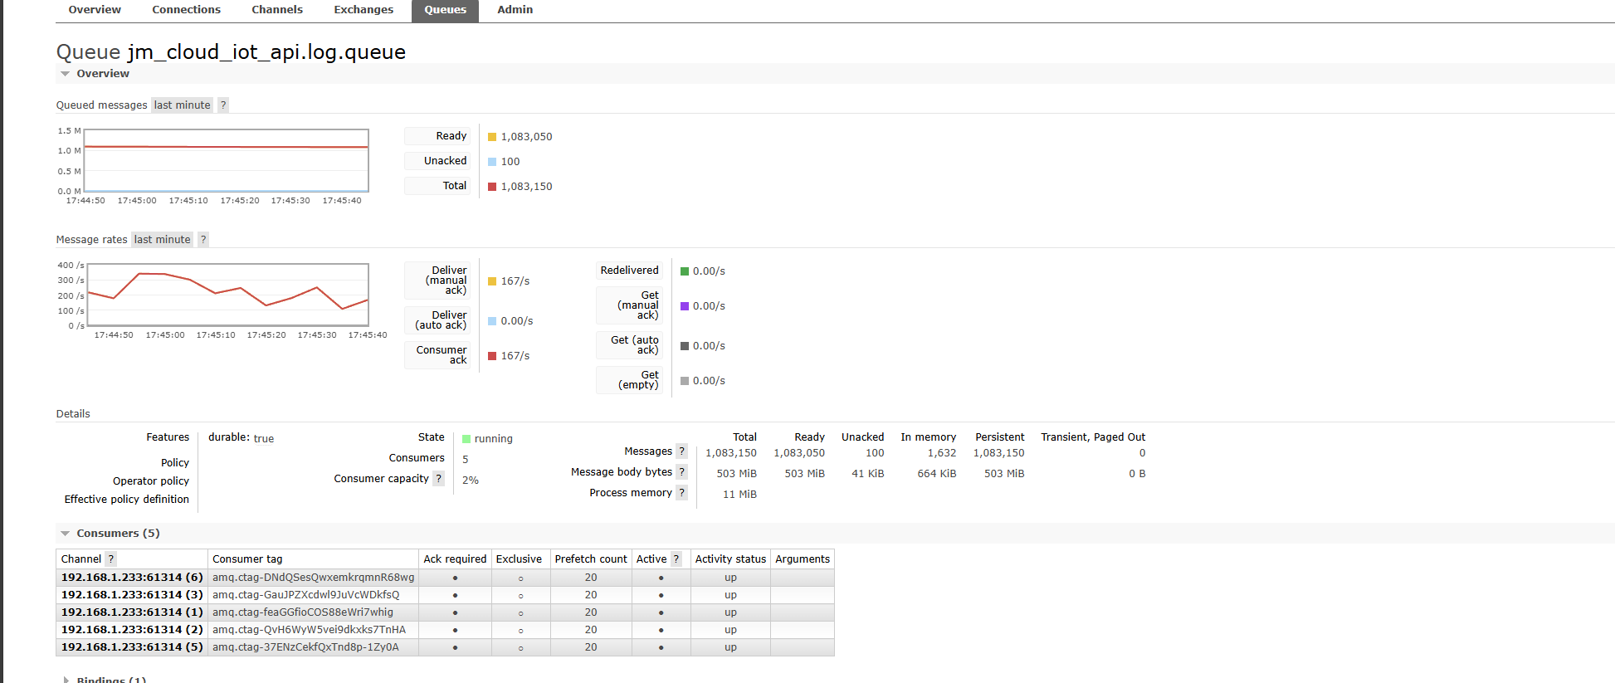Viewport: 1615px width, 683px height.
Task: Show help for Message body bytes
Action: 681,472
